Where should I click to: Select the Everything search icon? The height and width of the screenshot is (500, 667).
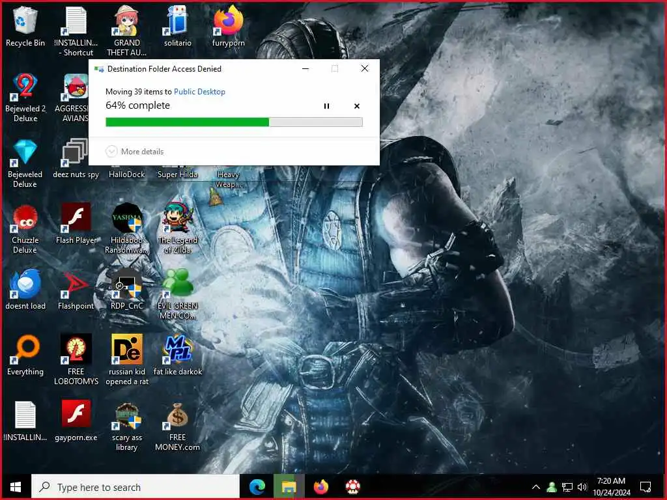click(x=25, y=355)
